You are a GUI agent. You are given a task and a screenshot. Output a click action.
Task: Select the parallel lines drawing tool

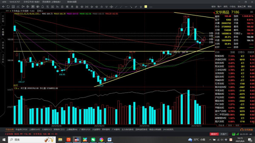pyautogui.click(x=136, y=7)
